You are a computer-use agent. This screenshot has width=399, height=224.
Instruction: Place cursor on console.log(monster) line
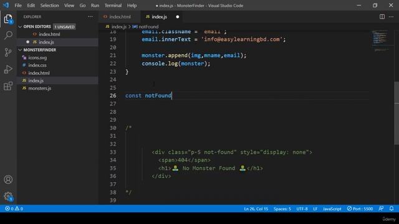coord(176,63)
